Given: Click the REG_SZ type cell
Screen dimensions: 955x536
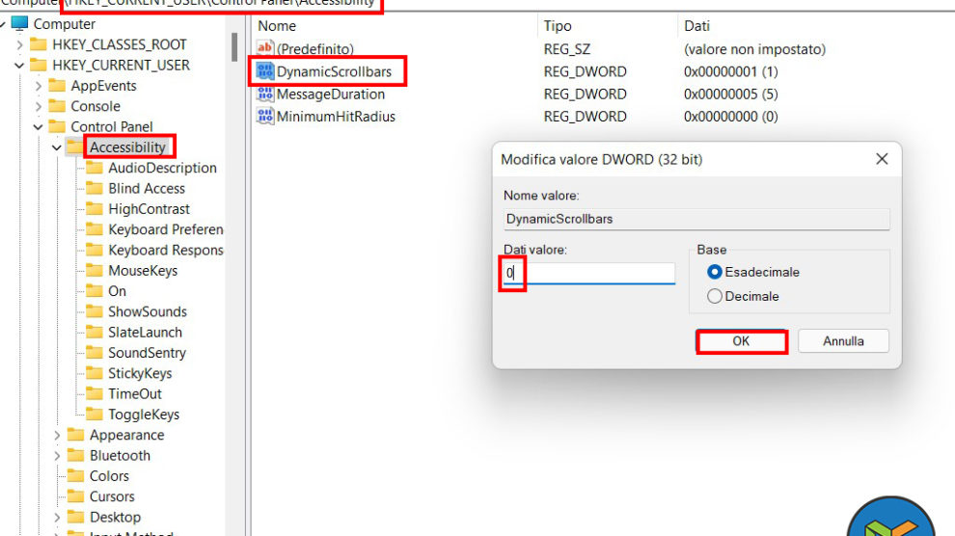Looking at the screenshot, I should 567,48.
